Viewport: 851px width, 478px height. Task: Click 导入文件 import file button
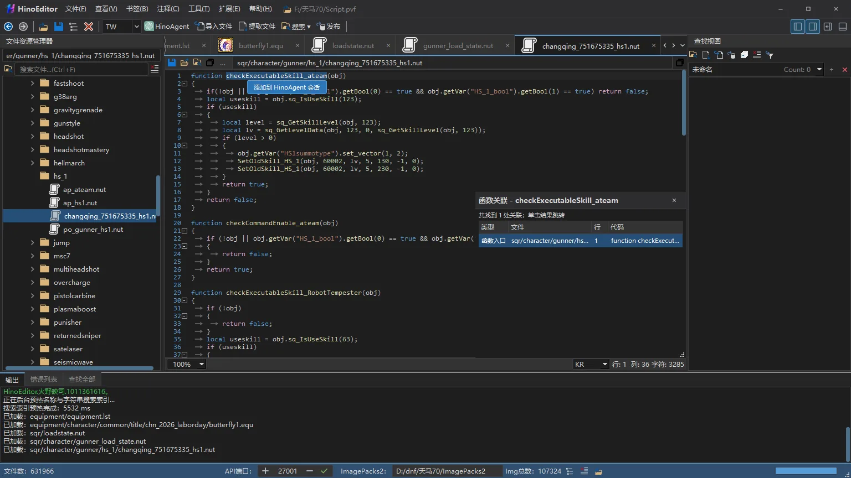(213, 27)
